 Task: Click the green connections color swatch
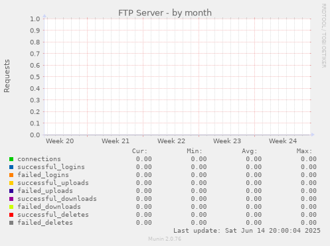(x=11, y=159)
